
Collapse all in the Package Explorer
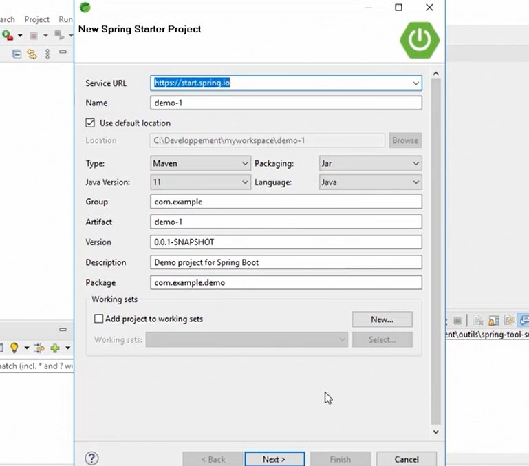click(17, 54)
